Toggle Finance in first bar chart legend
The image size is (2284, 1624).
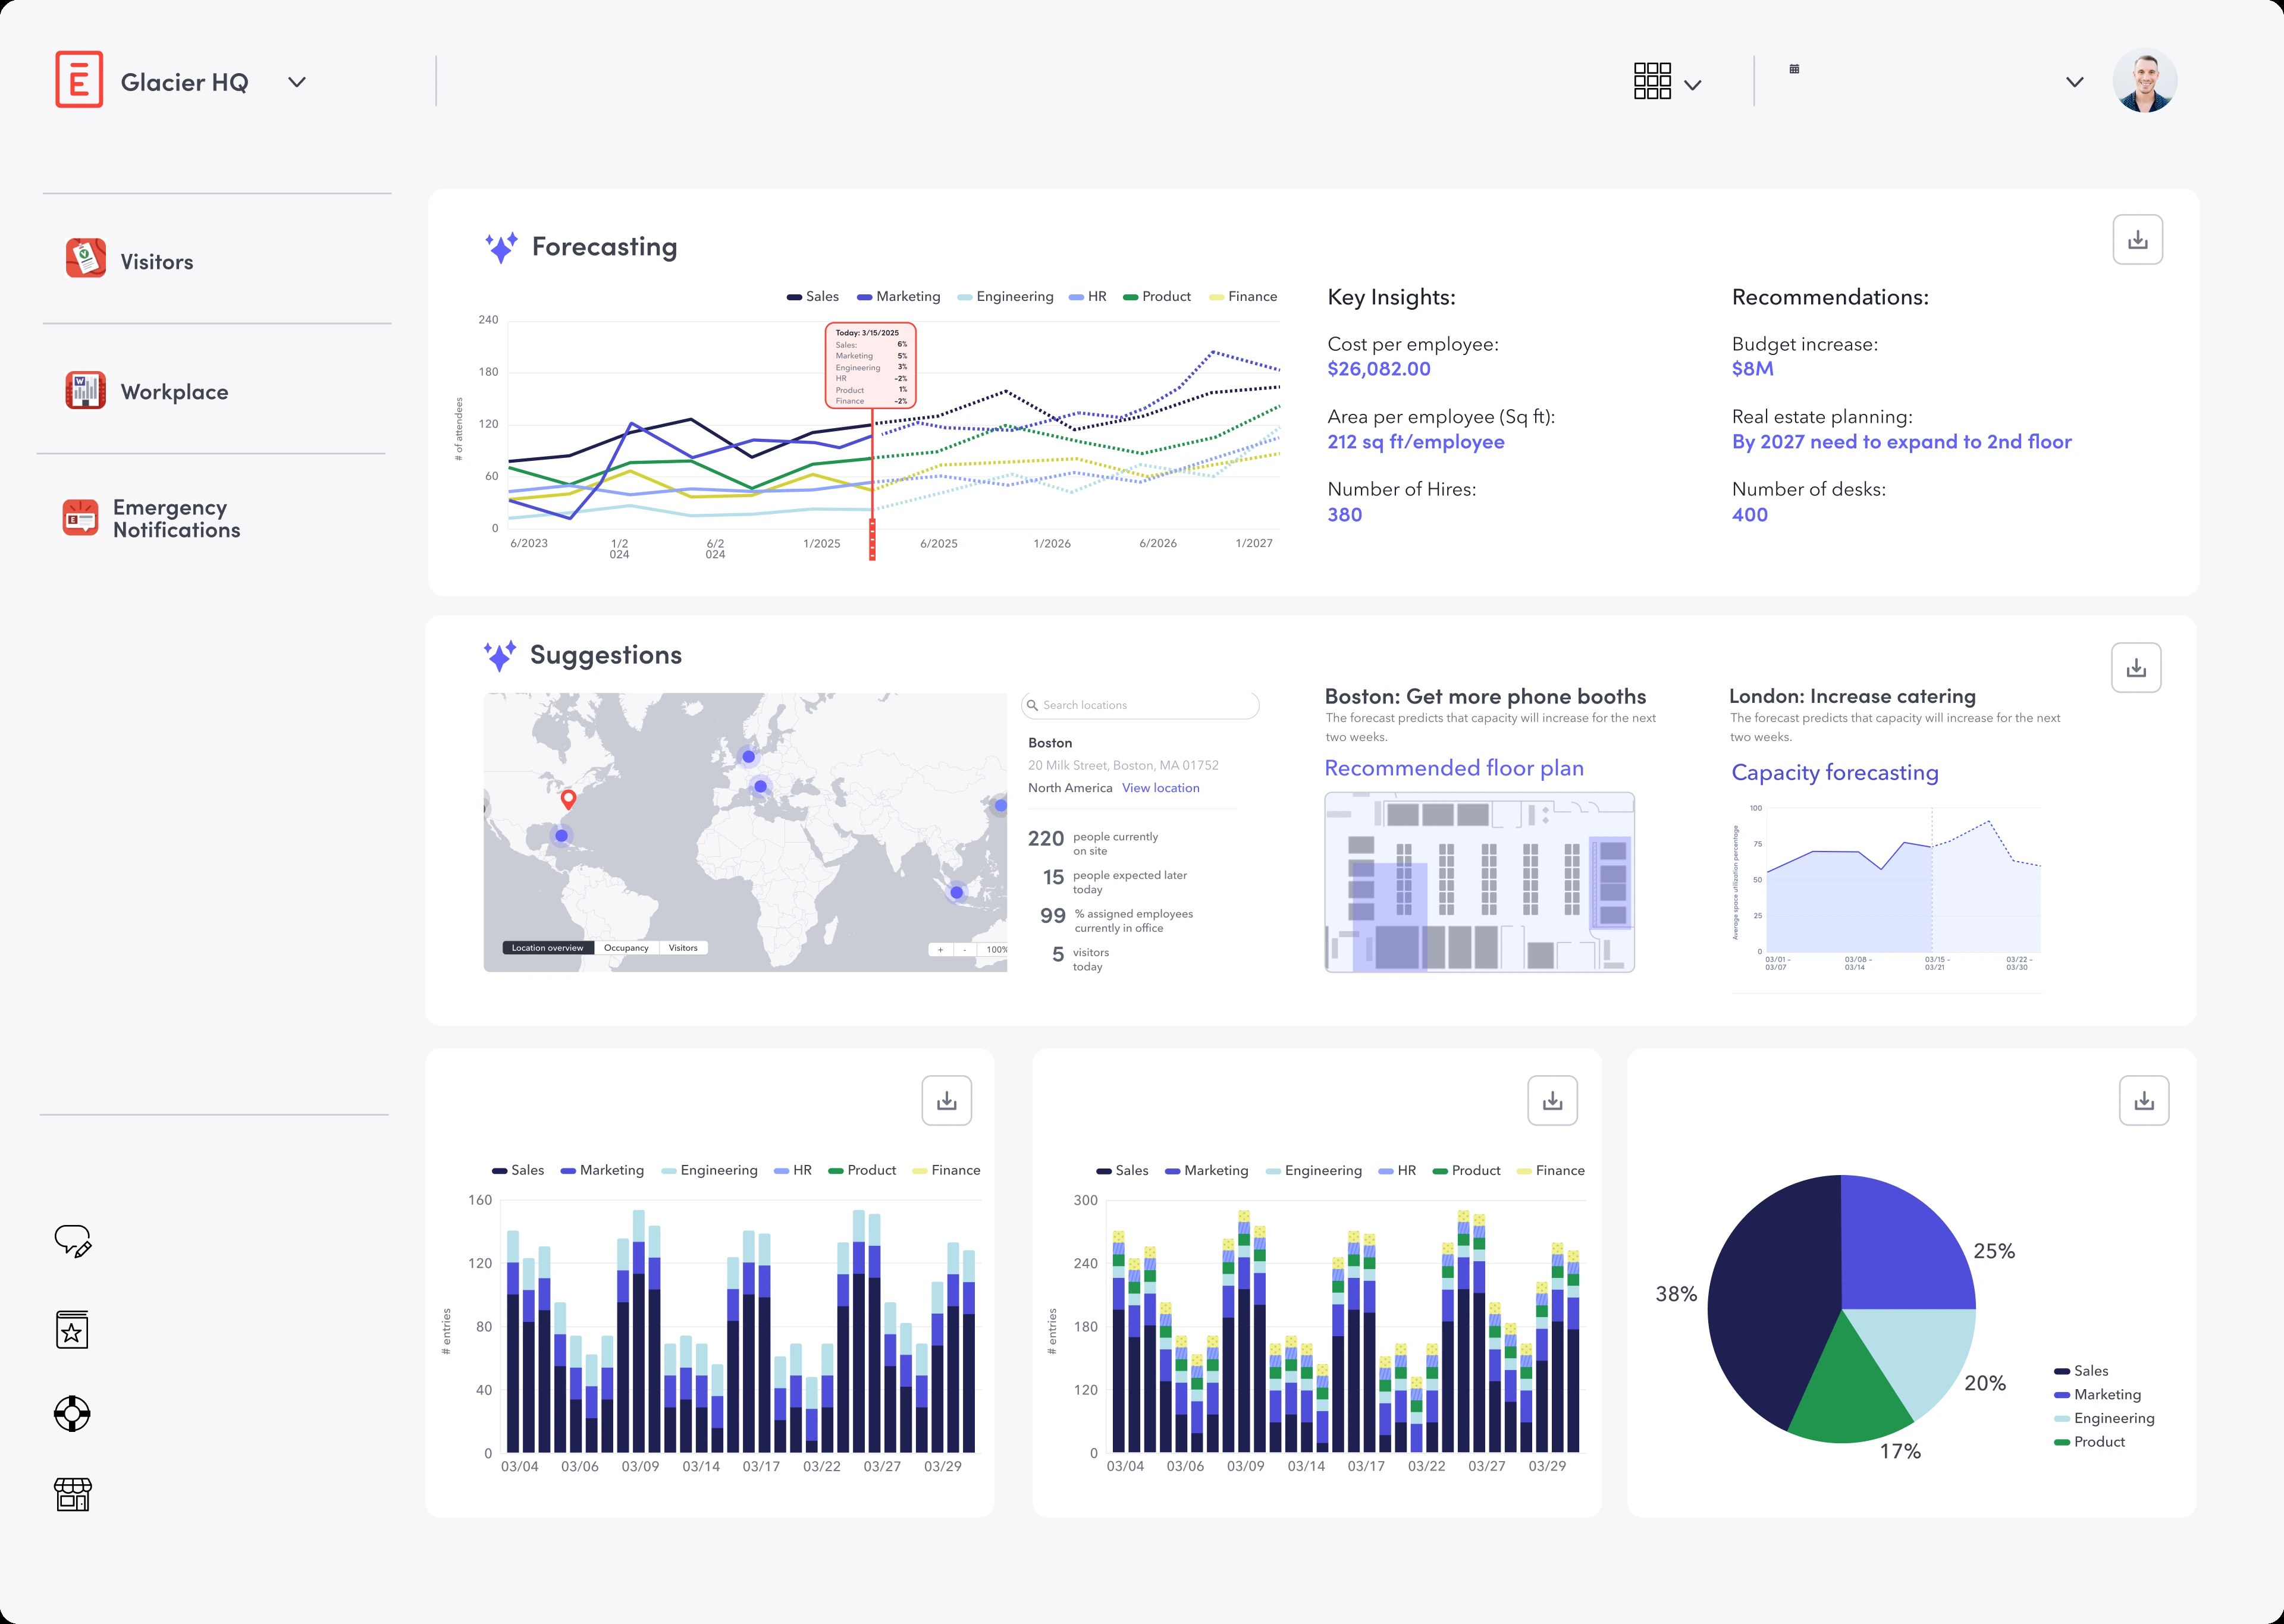946,1170
